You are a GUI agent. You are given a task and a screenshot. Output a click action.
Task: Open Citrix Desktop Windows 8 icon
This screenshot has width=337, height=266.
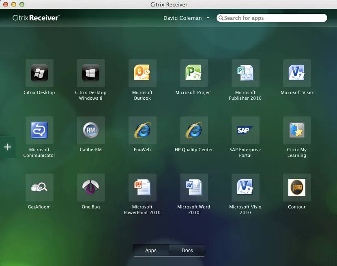(91, 73)
